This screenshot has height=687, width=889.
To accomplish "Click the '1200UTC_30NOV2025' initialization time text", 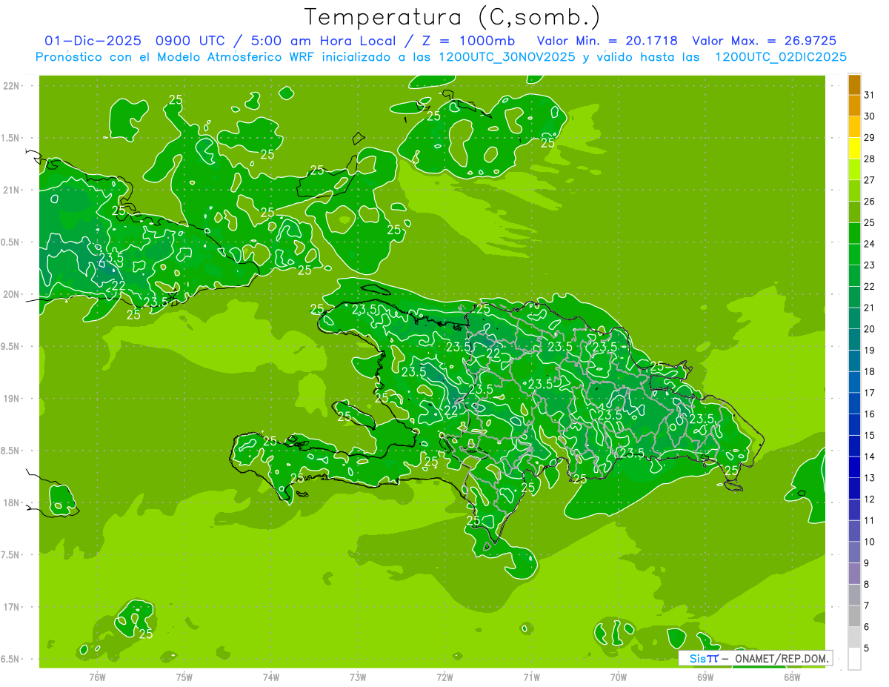I will [506, 57].
